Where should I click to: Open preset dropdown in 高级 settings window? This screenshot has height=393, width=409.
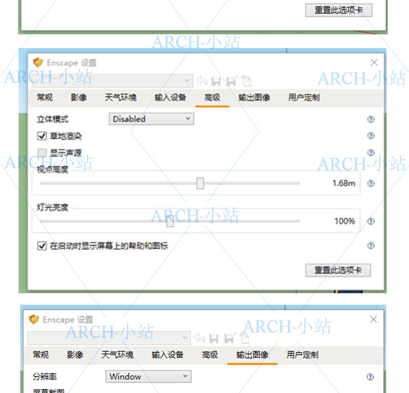[112, 81]
